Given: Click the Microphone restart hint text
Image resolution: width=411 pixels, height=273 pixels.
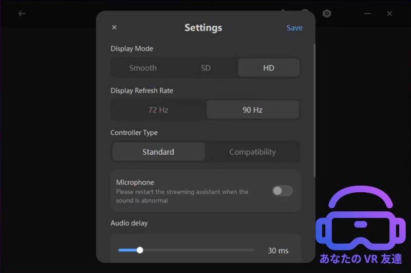Looking at the screenshot, I should pyautogui.click(x=182, y=196).
